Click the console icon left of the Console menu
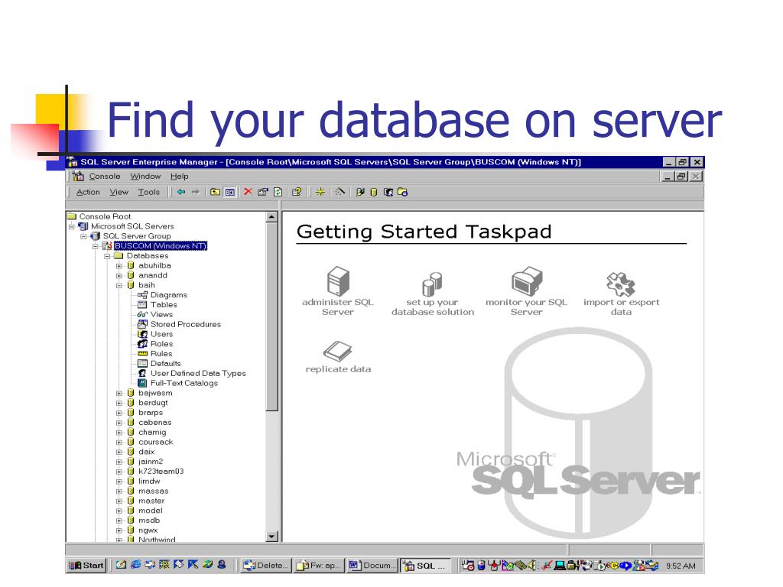Viewport: 783px width, 587px height. point(78,177)
